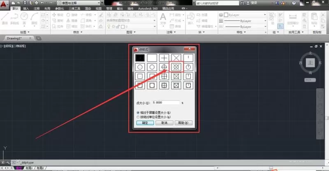Activate the Trim (修剪) tool

86,15
